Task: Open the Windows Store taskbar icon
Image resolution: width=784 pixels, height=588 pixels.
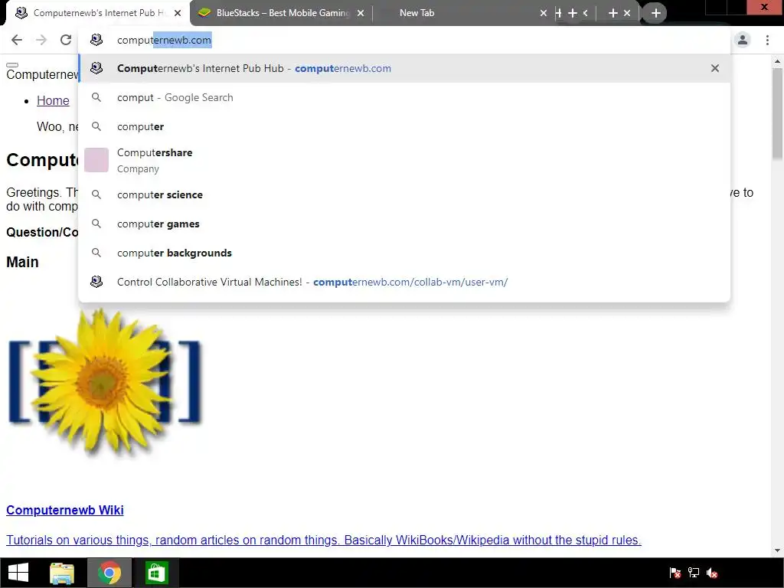Action: pos(156,573)
